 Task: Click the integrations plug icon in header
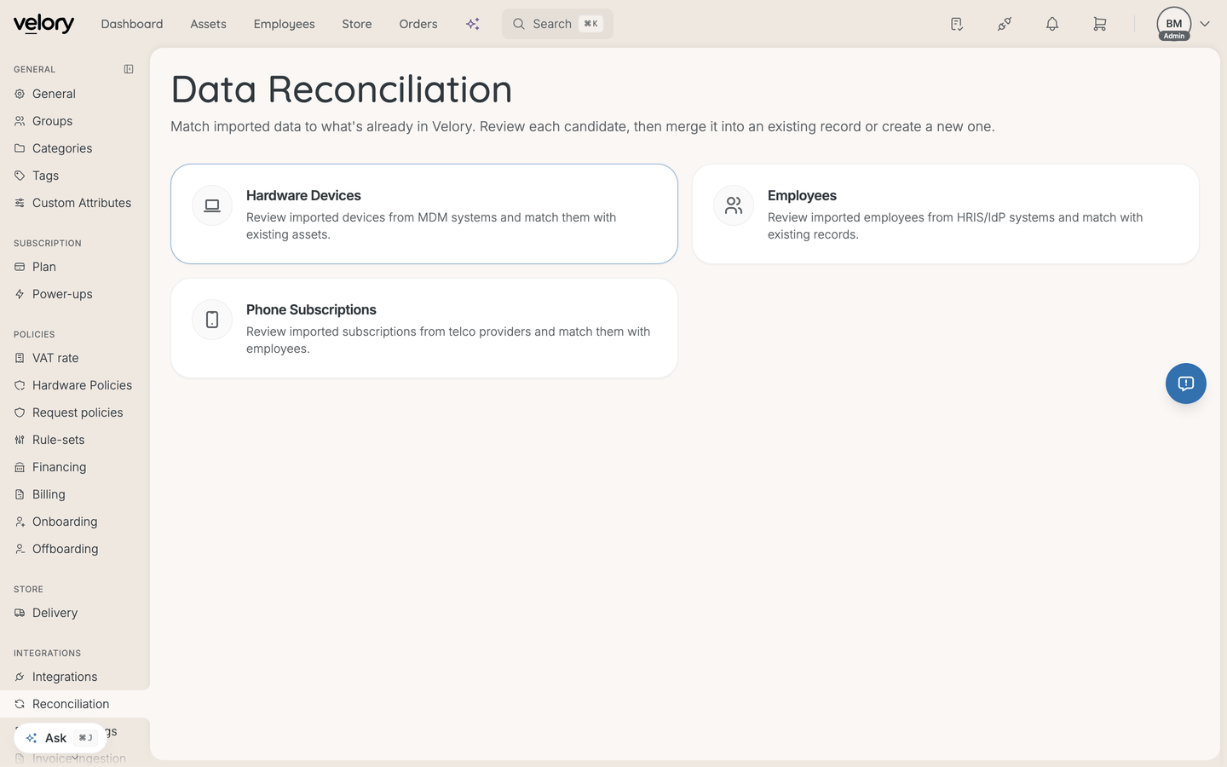click(1005, 24)
